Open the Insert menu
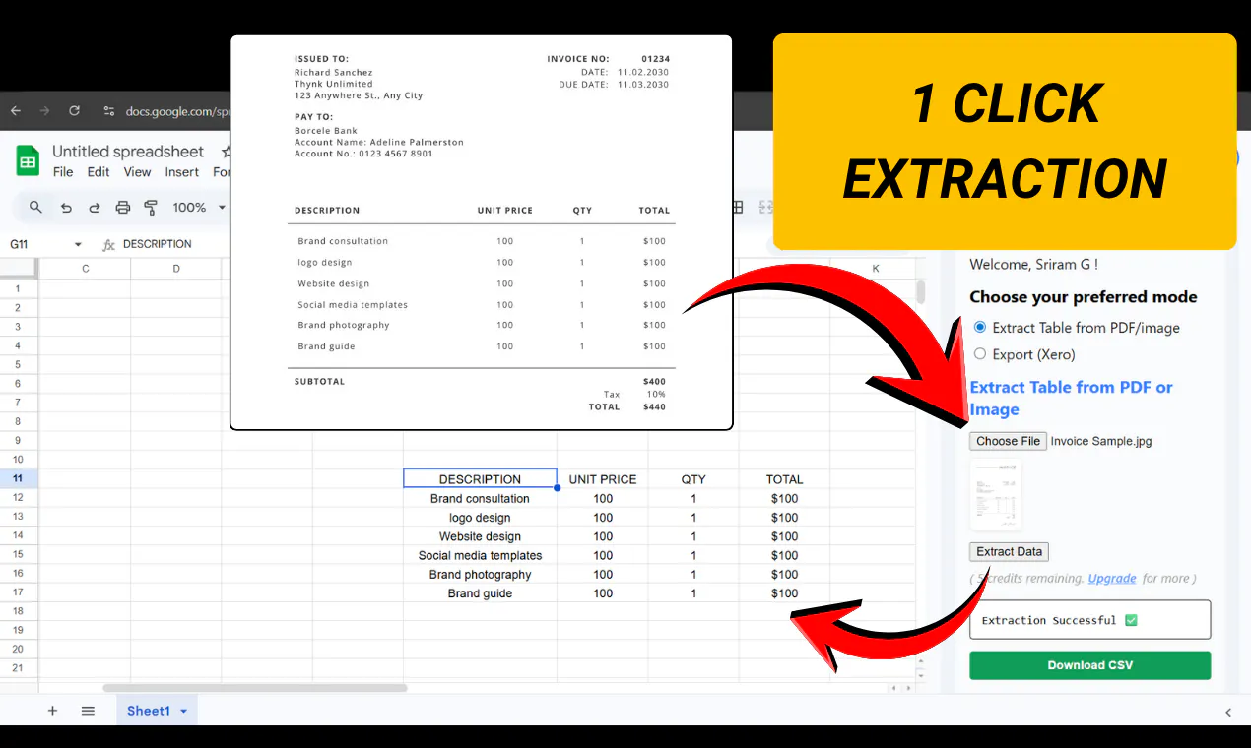The image size is (1251, 748). click(182, 172)
